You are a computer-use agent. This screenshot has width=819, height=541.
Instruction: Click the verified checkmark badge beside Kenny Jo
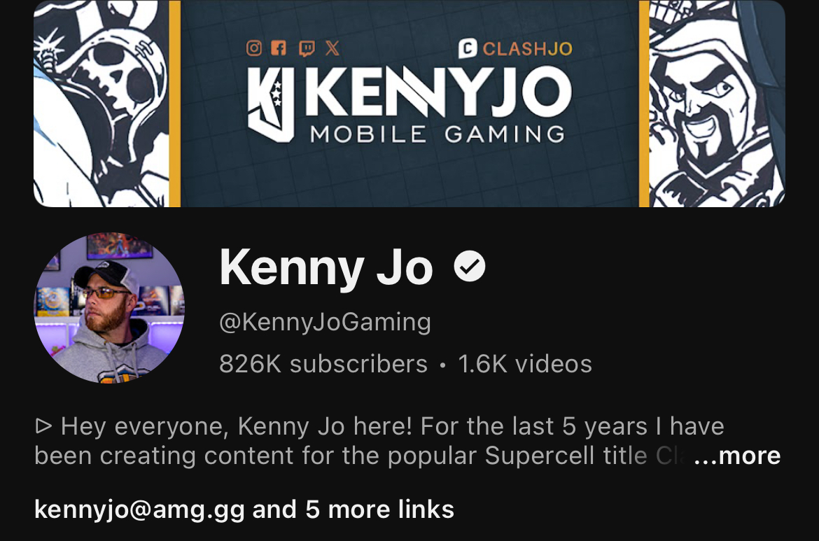click(470, 266)
